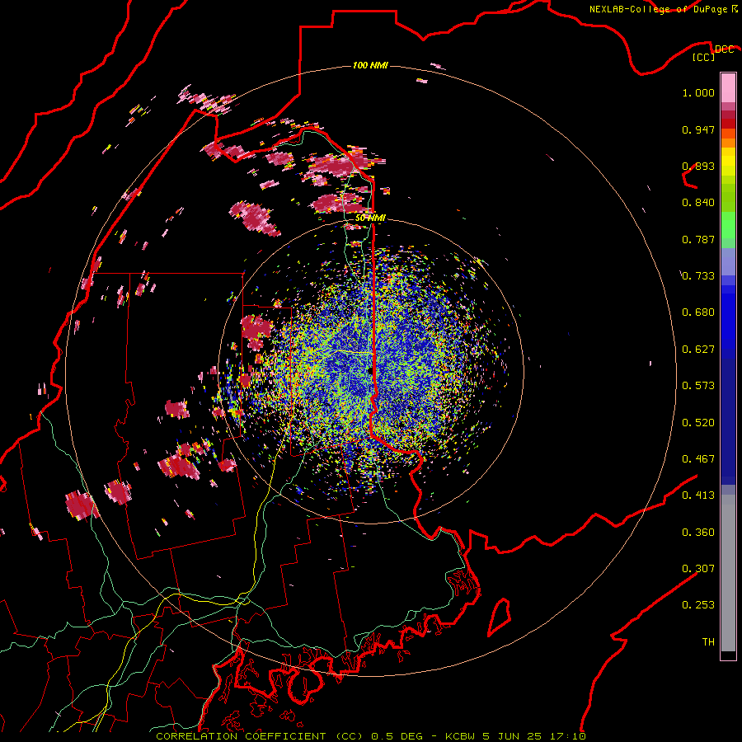Select the 0.307 scale label
The image size is (742, 742).
(698, 569)
